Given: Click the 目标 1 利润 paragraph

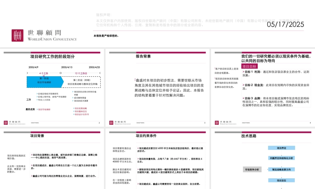Looking at the screenshot, I should (276, 73).
